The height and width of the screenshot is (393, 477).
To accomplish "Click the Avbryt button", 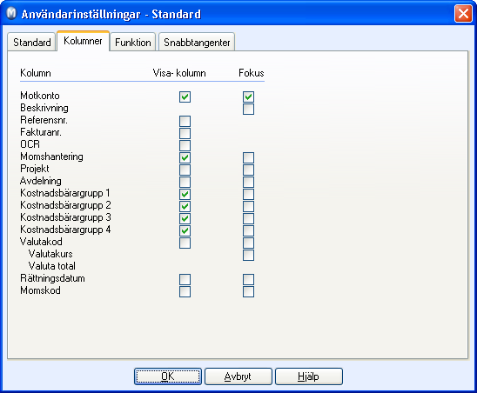I will pos(238,376).
